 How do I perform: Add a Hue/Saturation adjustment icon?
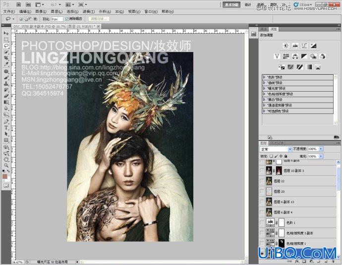point(286,56)
